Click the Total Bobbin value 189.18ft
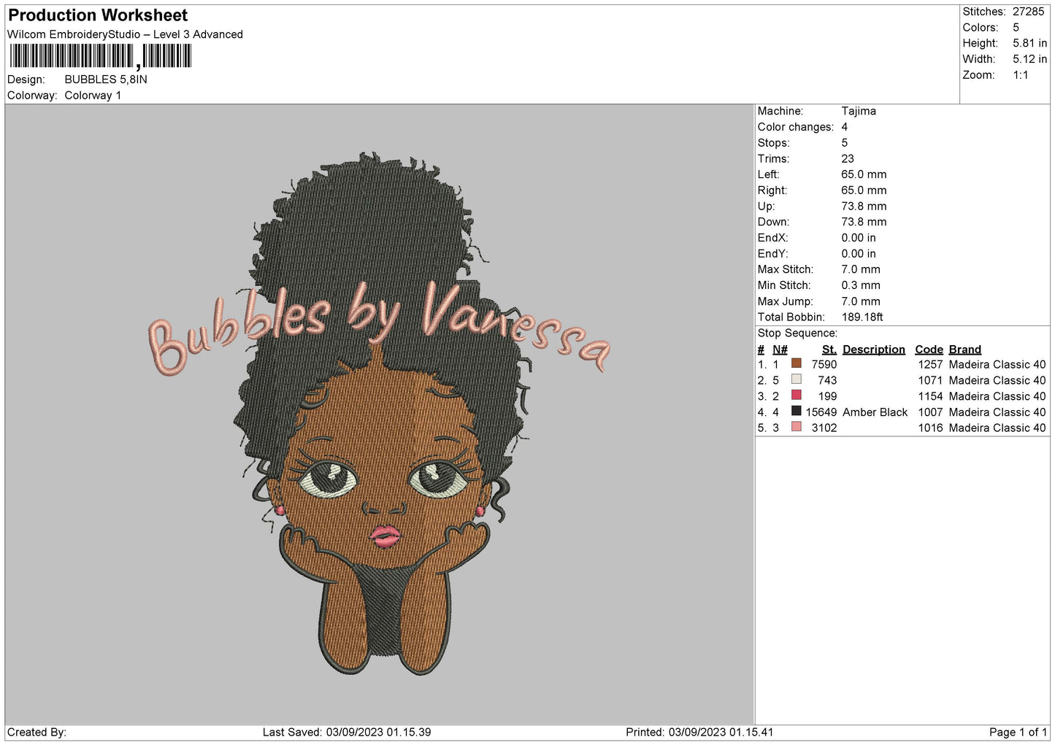1055x745 pixels. click(862, 317)
